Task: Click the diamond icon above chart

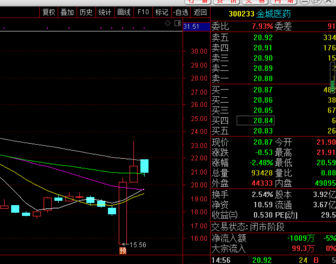Action: [x=168, y=23]
